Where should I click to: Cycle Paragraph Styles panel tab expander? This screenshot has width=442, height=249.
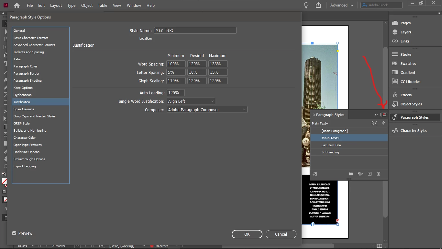pos(314,115)
